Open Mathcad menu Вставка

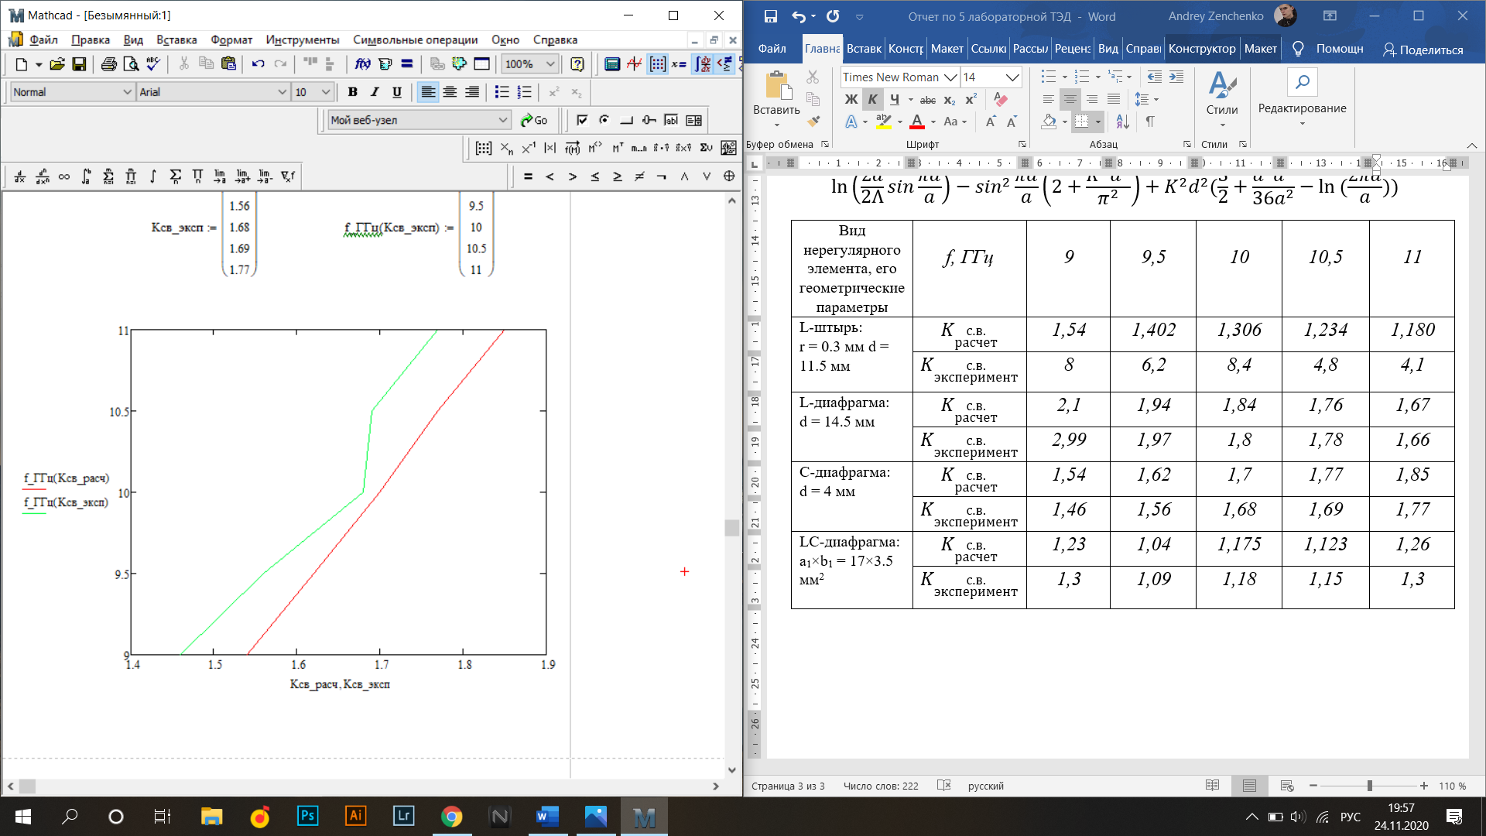pos(176,39)
